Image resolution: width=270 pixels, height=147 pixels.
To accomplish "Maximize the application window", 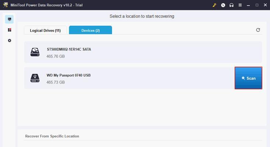I will coord(257,5).
